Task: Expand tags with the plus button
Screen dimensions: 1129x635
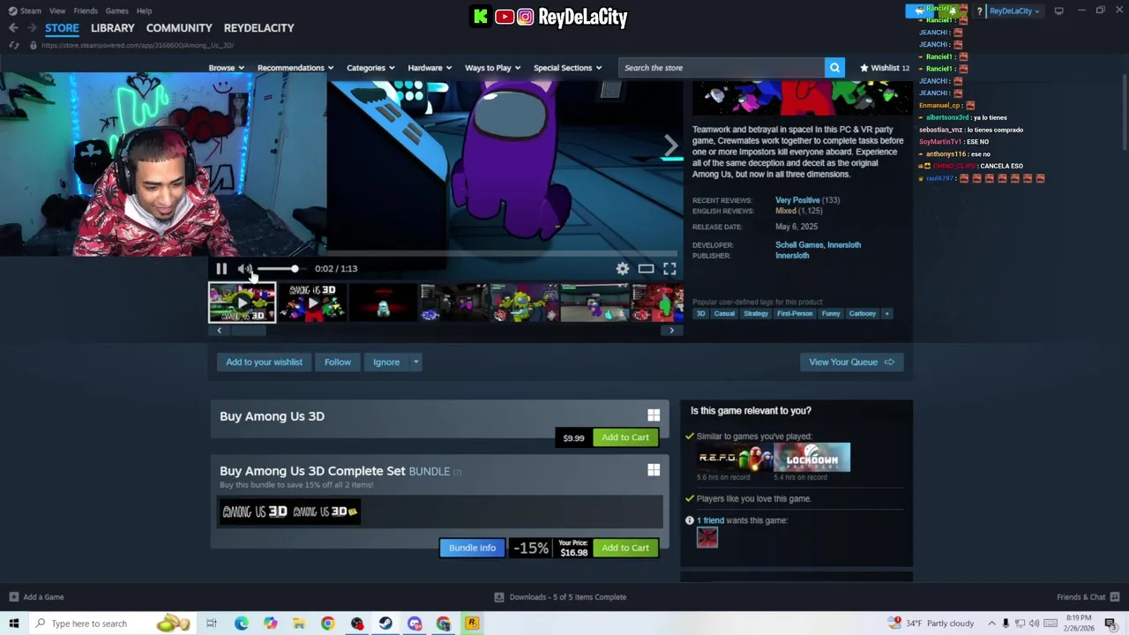Action: (886, 314)
